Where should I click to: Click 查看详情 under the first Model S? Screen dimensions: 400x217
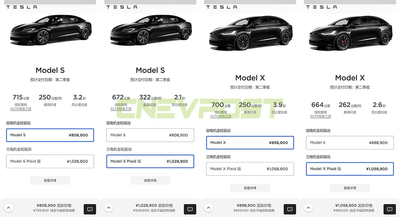(x=50, y=180)
